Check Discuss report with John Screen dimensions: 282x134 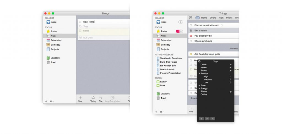point(191,25)
